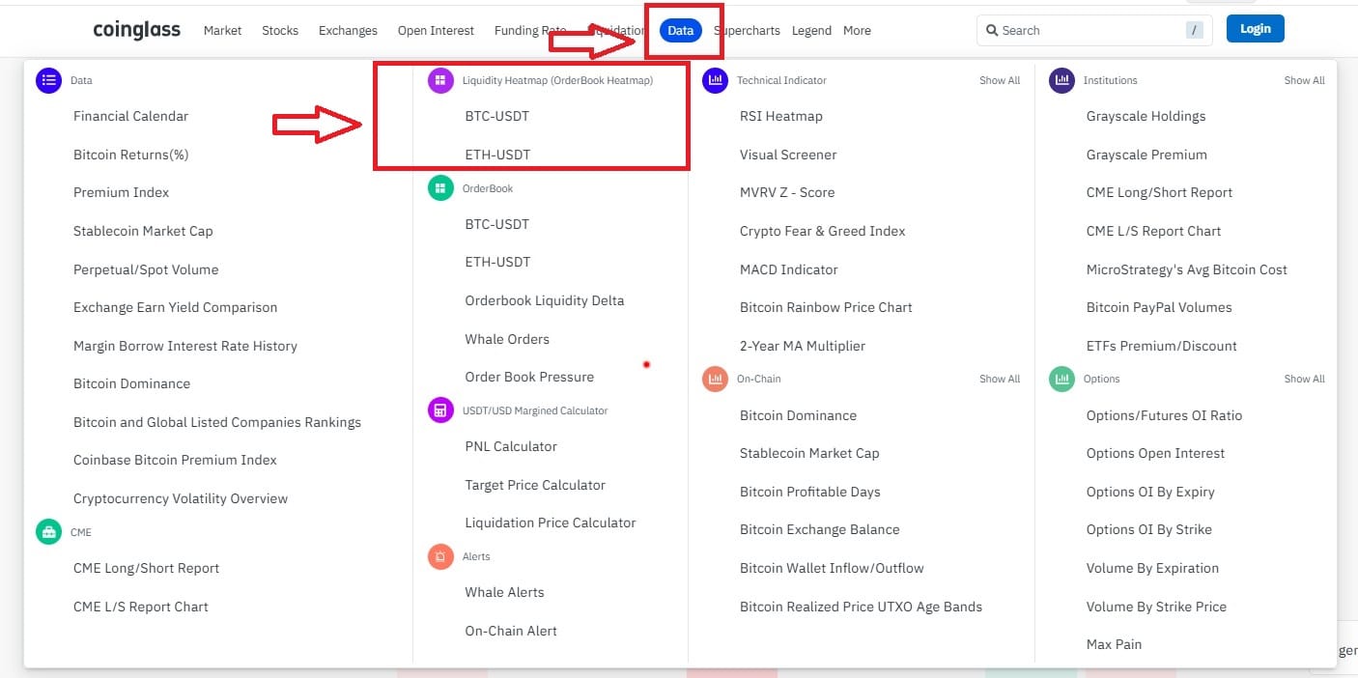Open MVRV Z - Score
The width and height of the screenshot is (1358, 678).
tap(787, 192)
